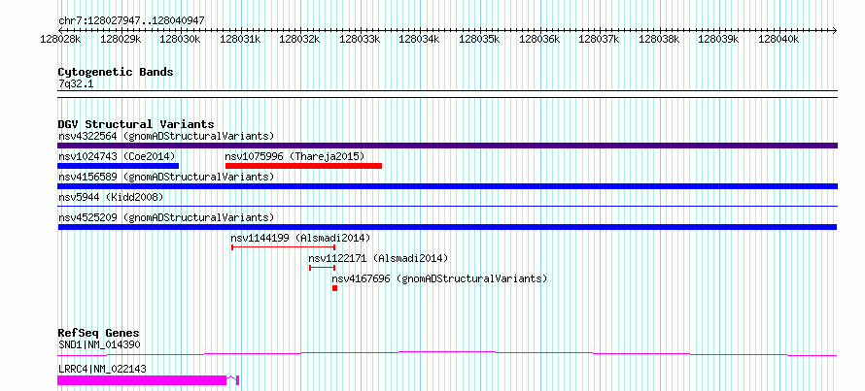Click the DGV Structural Variants track title

[136, 124]
